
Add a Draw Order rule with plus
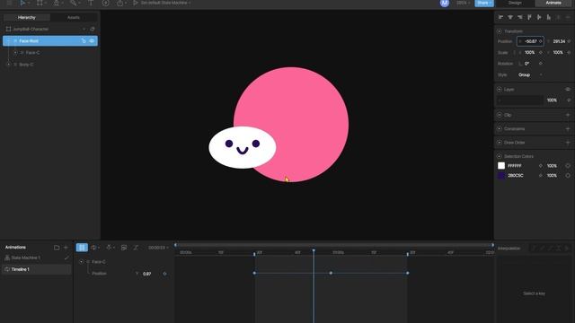[x=568, y=143]
